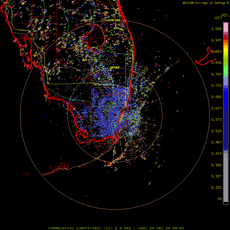Pick the pink band atop the color bar
This screenshot has height=230, width=230.
pos(226,27)
